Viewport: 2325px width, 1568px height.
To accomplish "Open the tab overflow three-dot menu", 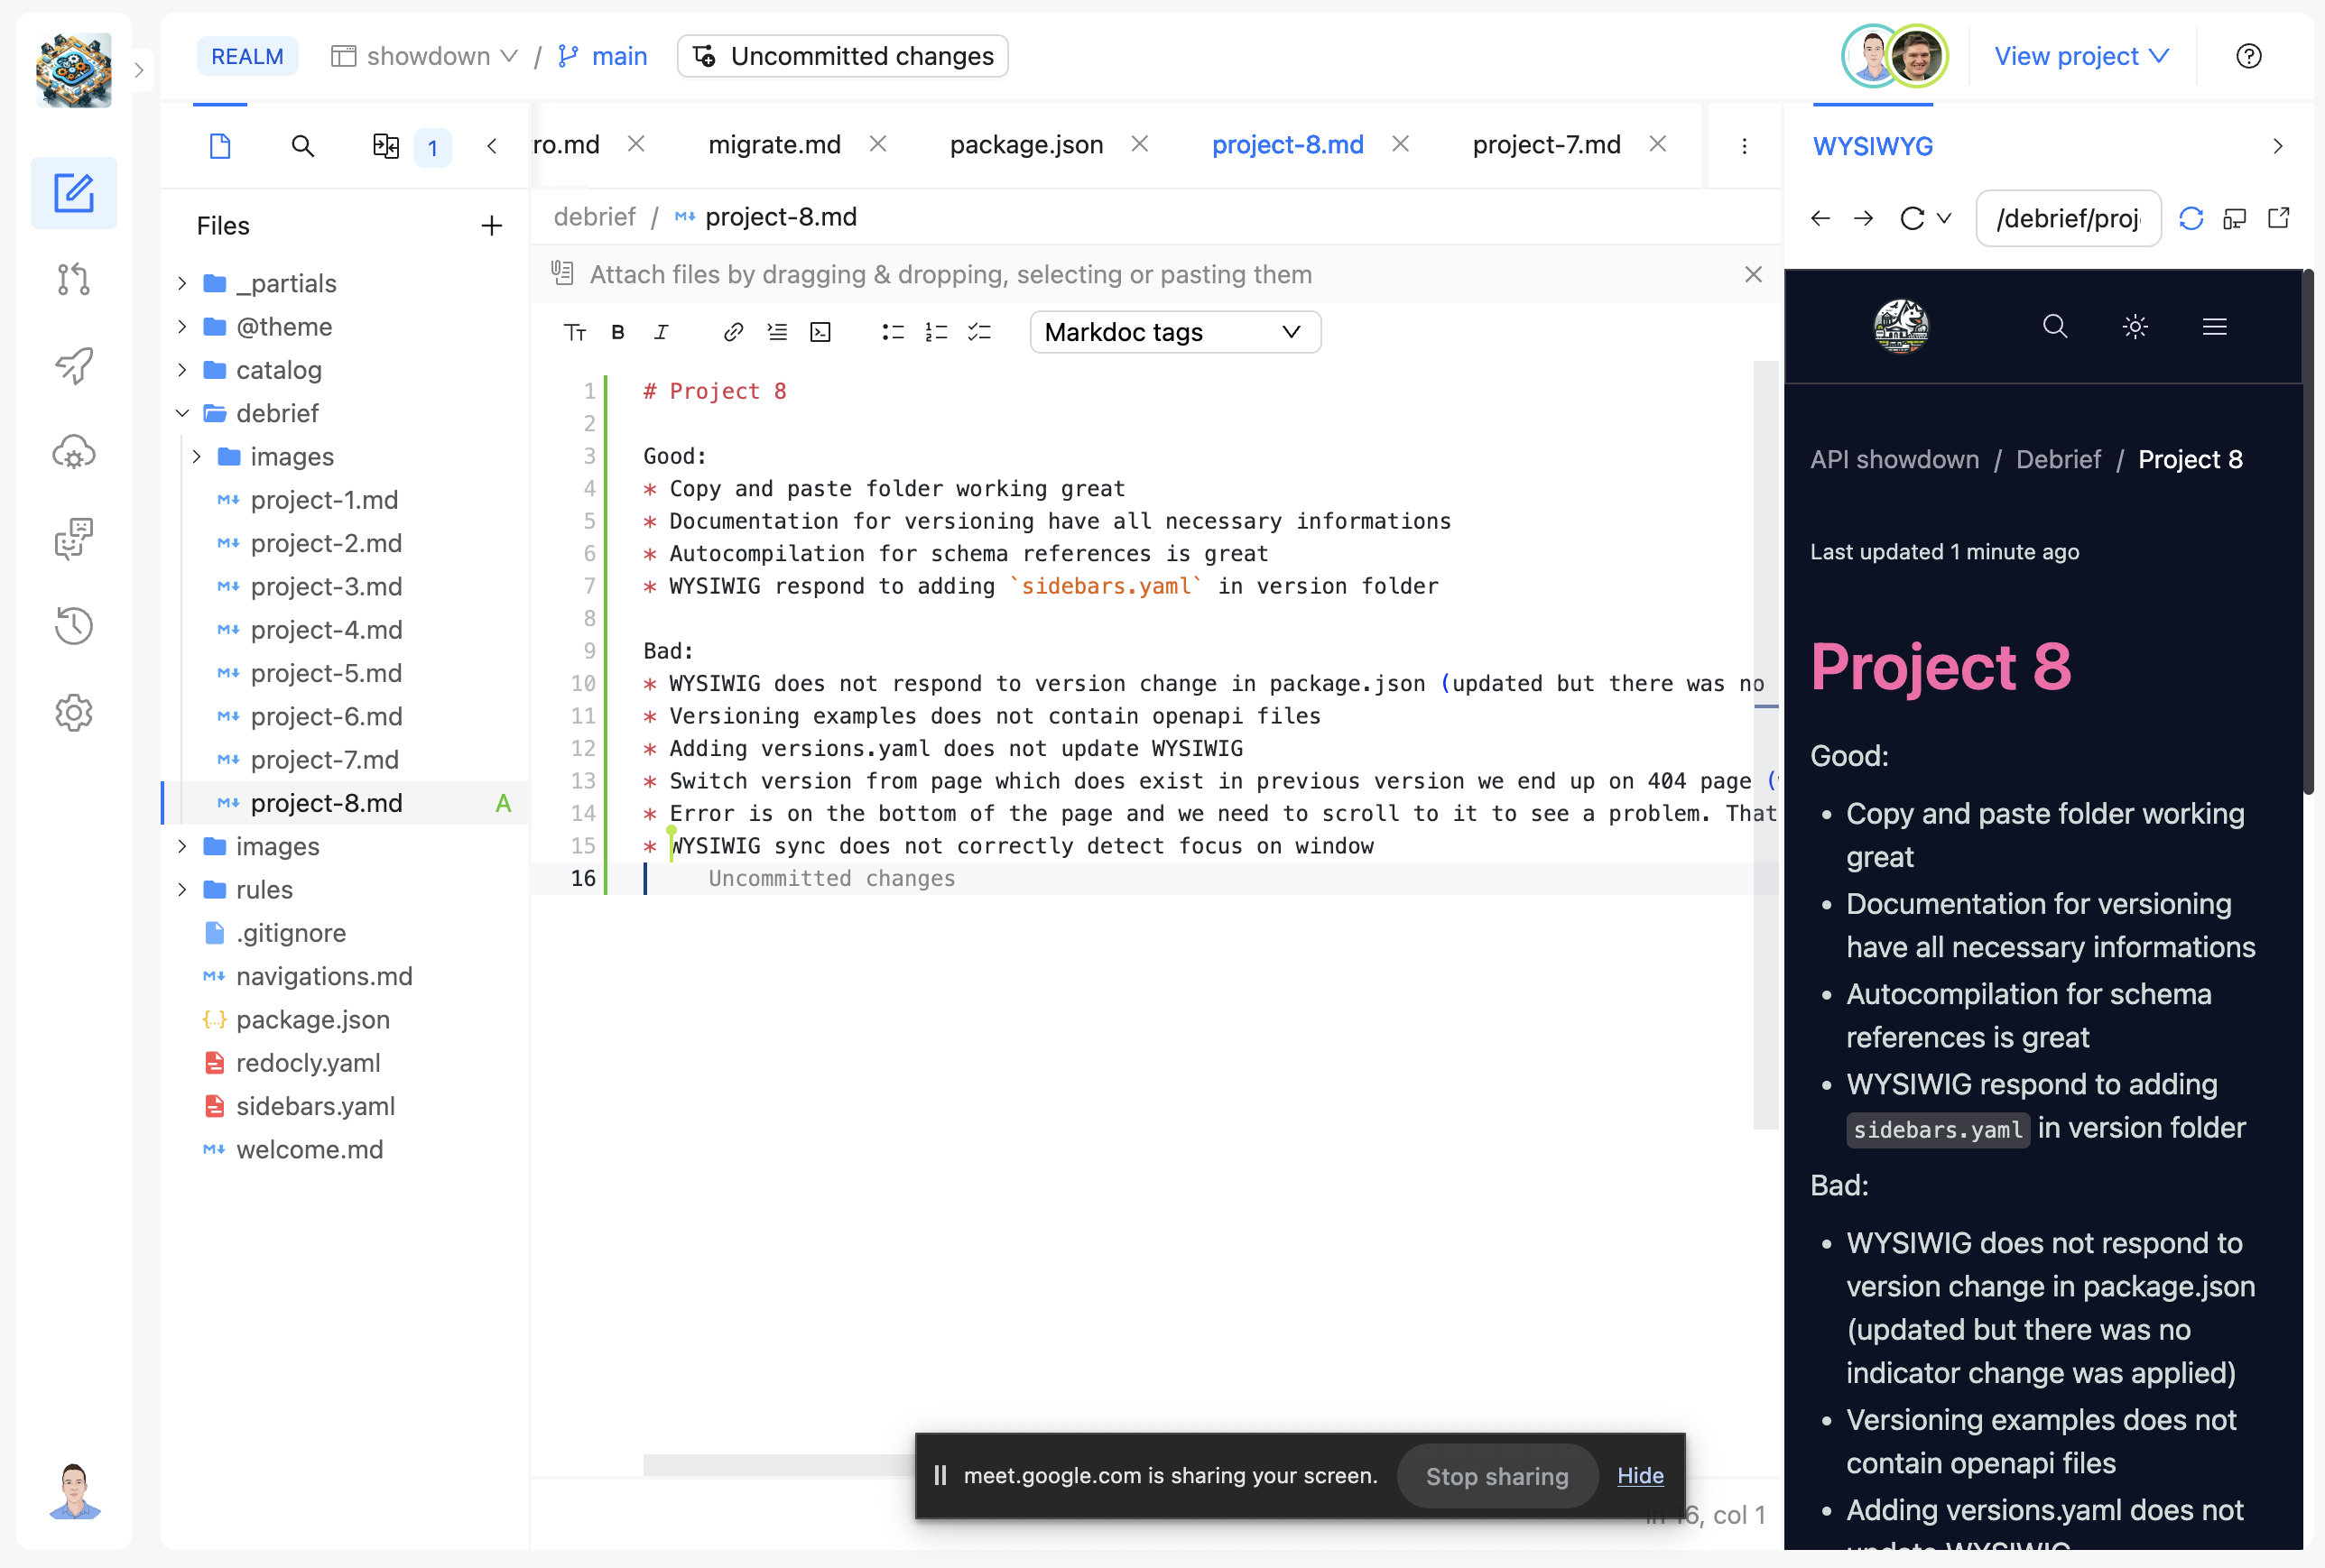I will click(1745, 146).
